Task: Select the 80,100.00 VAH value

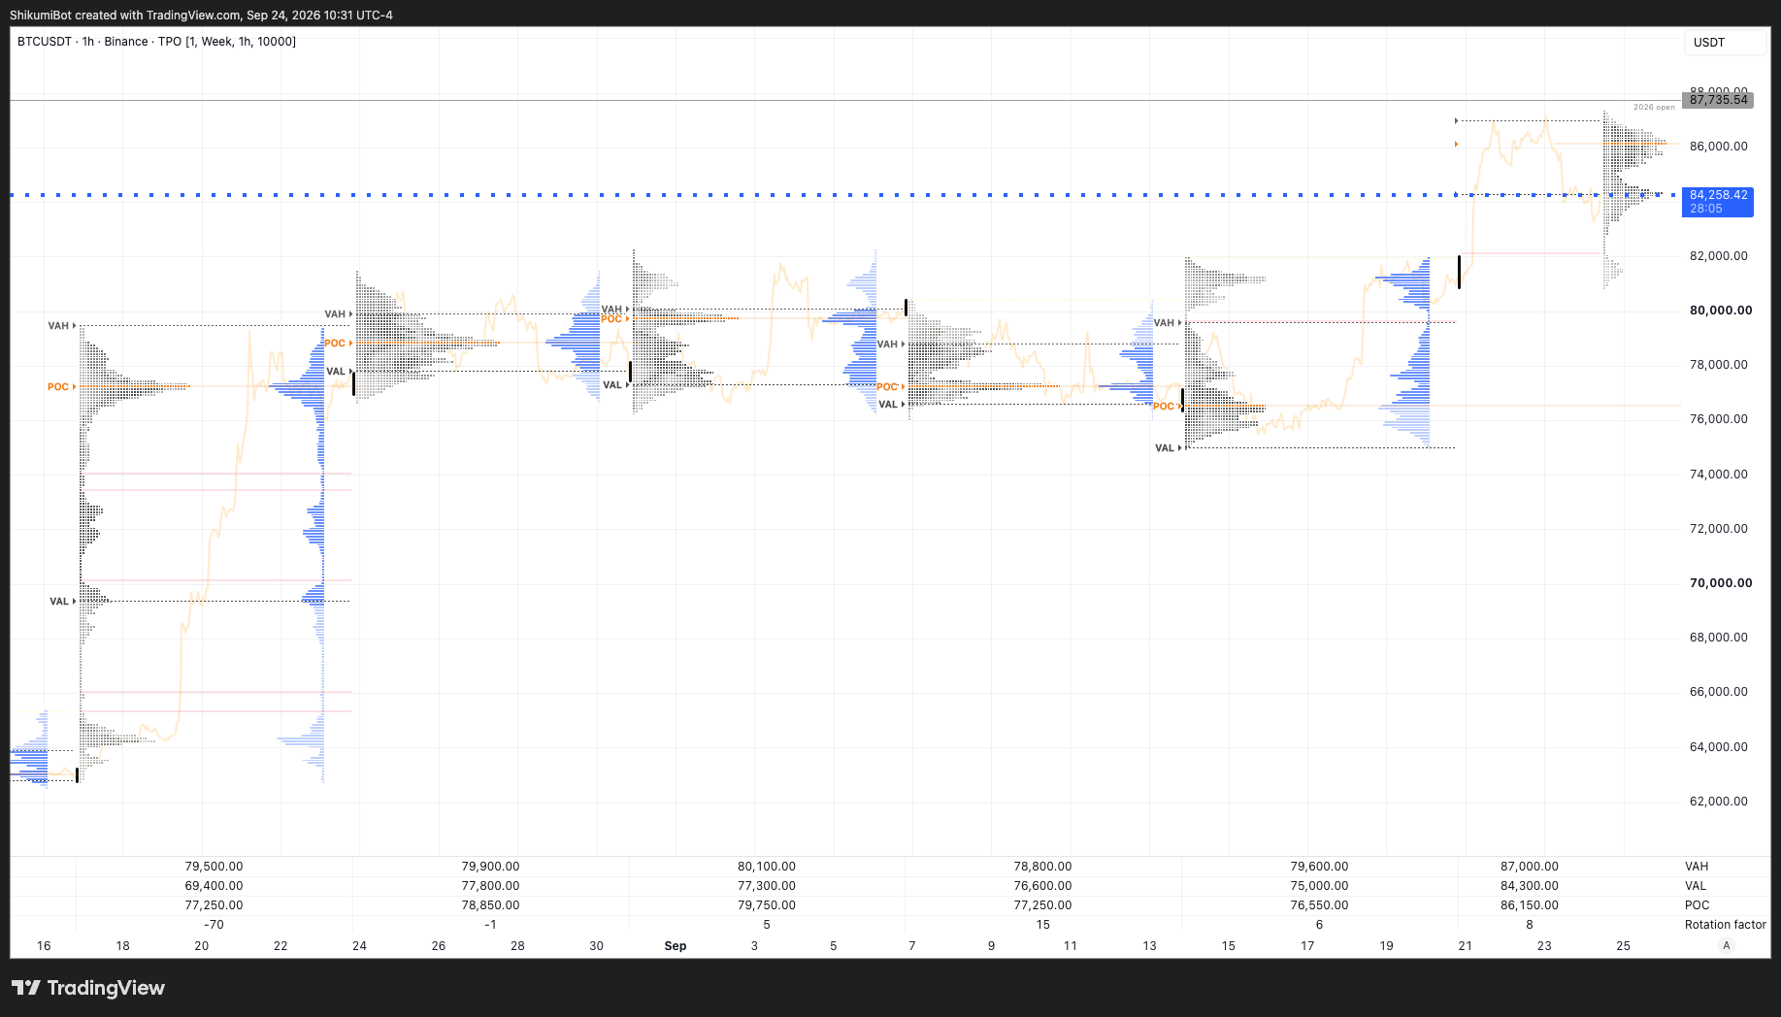Action: 767,867
